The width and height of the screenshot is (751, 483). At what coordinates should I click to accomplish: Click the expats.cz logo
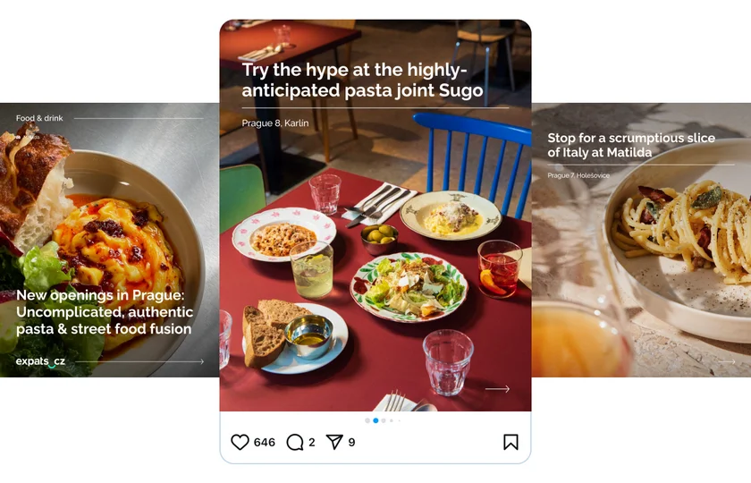tap(40, 361)
